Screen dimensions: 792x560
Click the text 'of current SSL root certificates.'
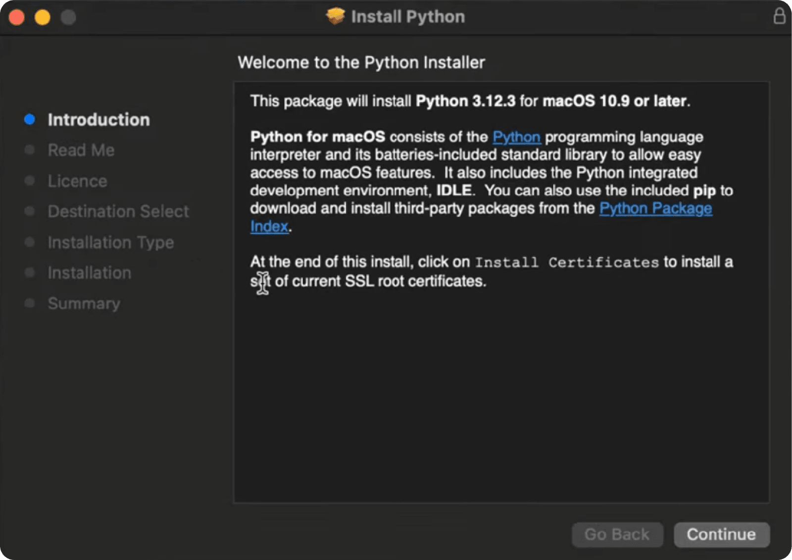coord(381,281)
